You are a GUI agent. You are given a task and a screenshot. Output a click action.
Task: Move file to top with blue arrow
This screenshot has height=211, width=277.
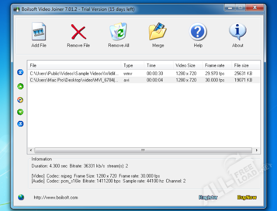(x=20, y=72)
